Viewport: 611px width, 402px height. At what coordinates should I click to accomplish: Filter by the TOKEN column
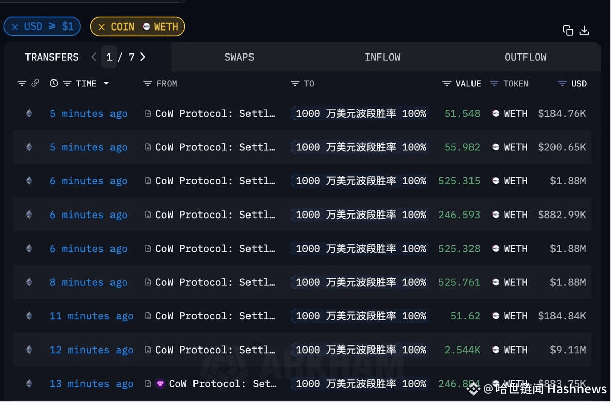[x=494, y=83]
